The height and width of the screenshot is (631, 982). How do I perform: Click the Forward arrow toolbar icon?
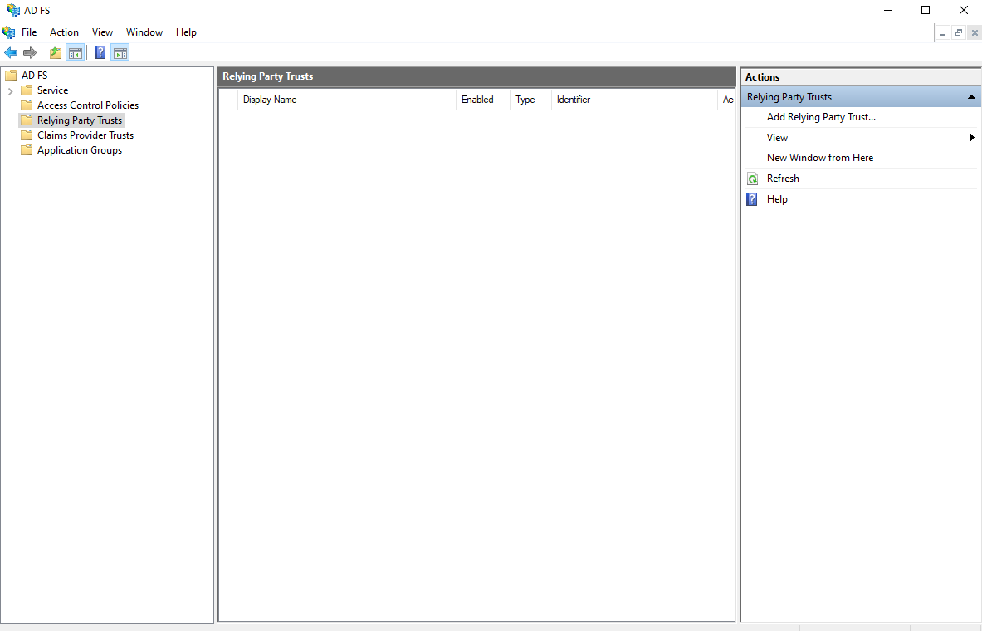[30, 53]
